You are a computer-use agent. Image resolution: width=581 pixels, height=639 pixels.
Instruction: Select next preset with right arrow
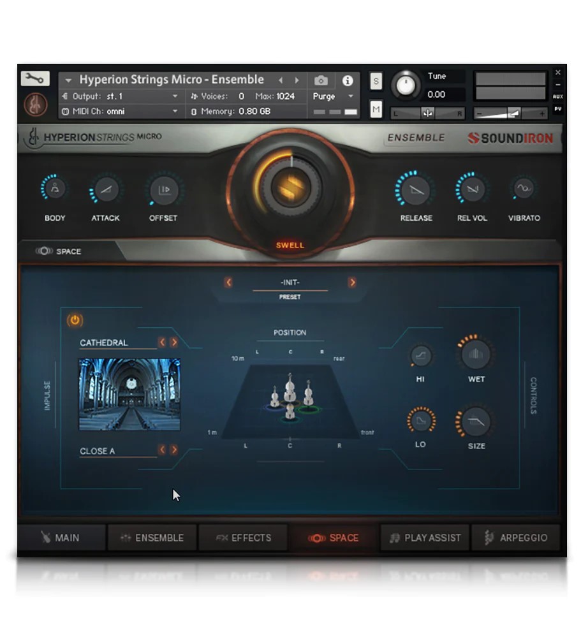(352, 282)
